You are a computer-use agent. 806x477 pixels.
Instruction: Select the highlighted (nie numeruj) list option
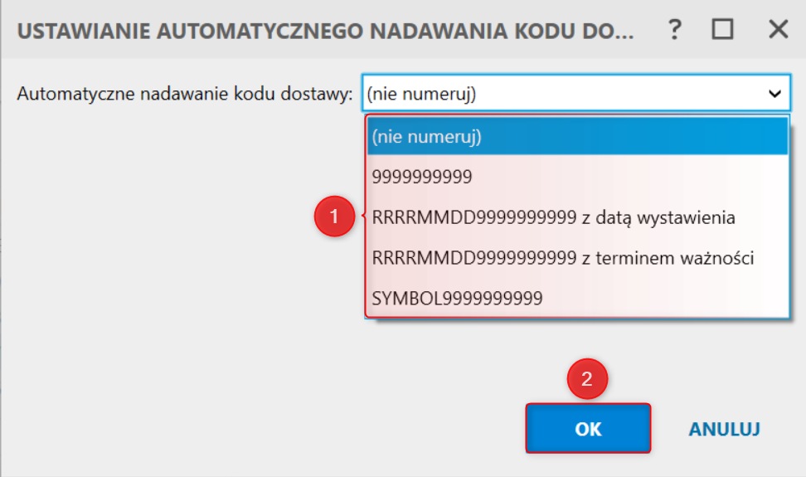pos(578,137)
